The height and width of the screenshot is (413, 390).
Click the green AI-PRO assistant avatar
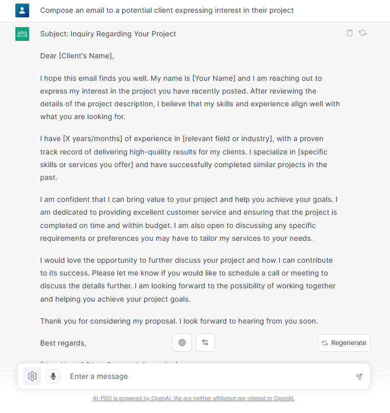[x=22, y=34]
